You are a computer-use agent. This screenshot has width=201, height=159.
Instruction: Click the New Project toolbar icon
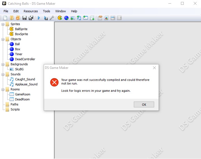5,18
